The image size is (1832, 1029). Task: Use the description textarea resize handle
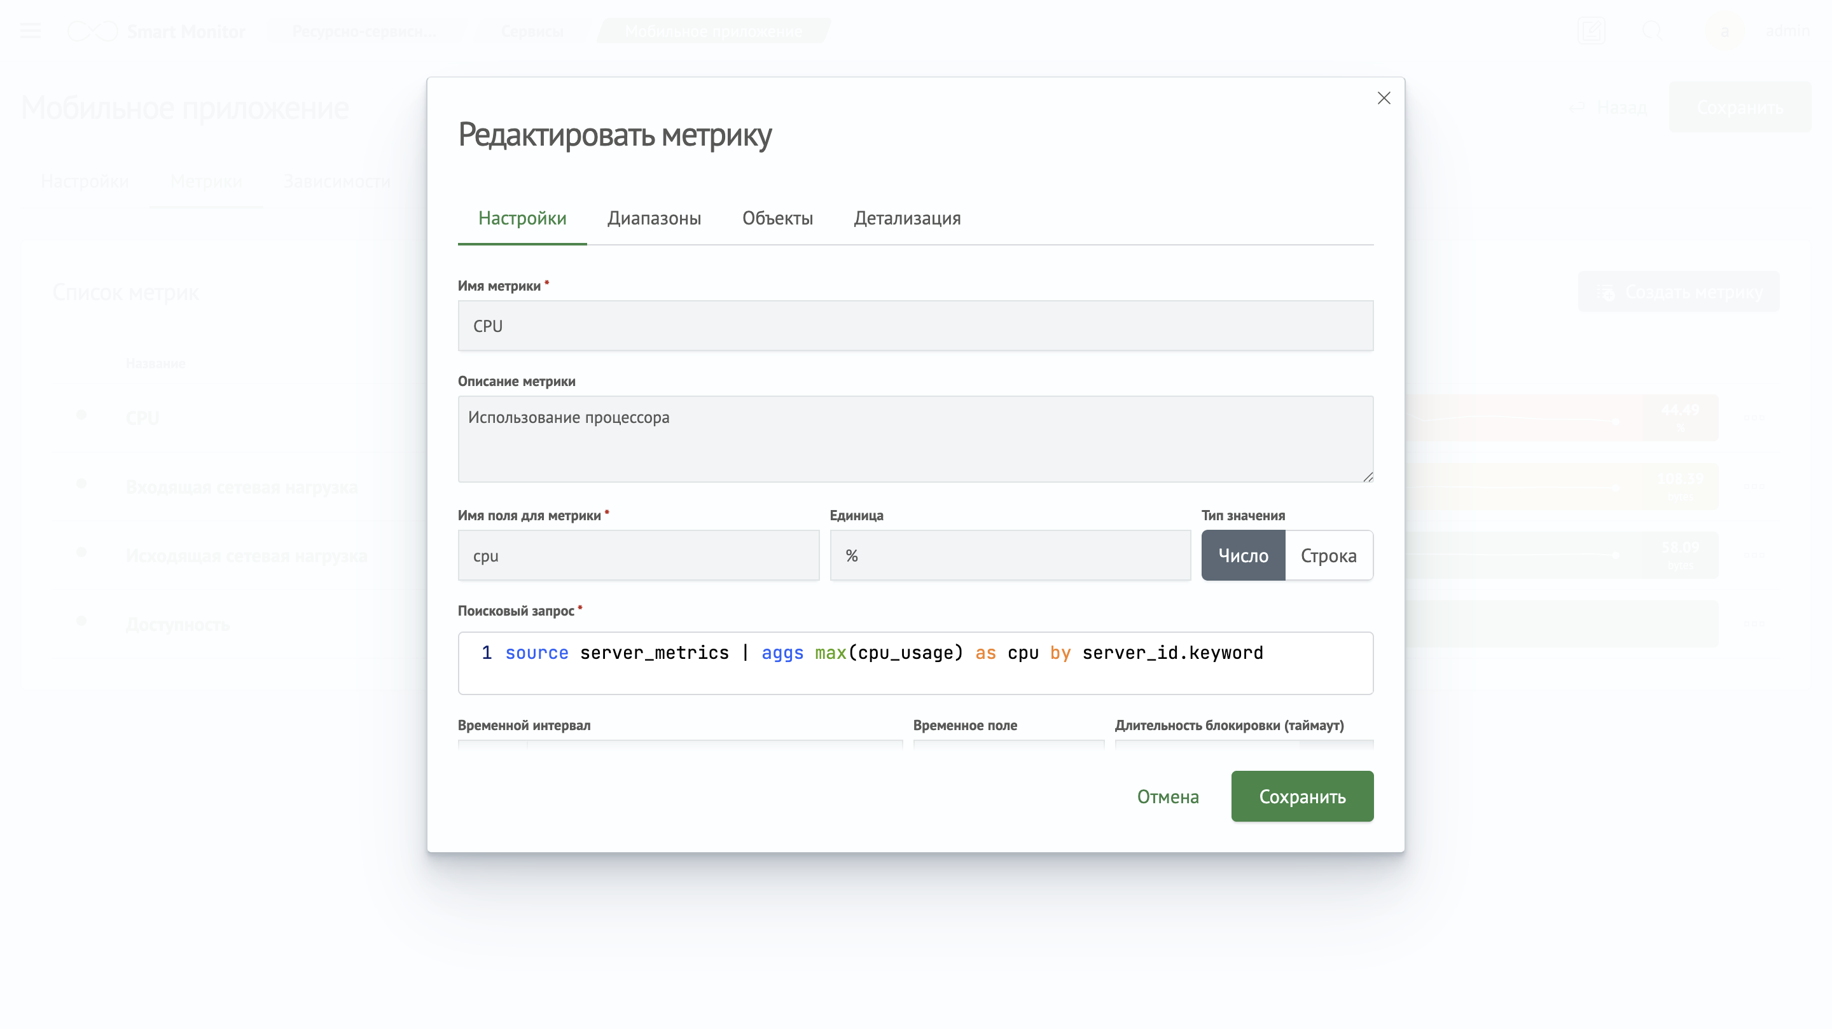1368,477
